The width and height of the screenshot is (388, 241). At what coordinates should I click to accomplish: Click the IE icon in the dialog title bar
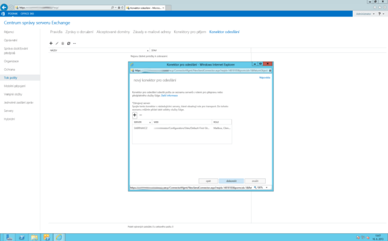132,65
